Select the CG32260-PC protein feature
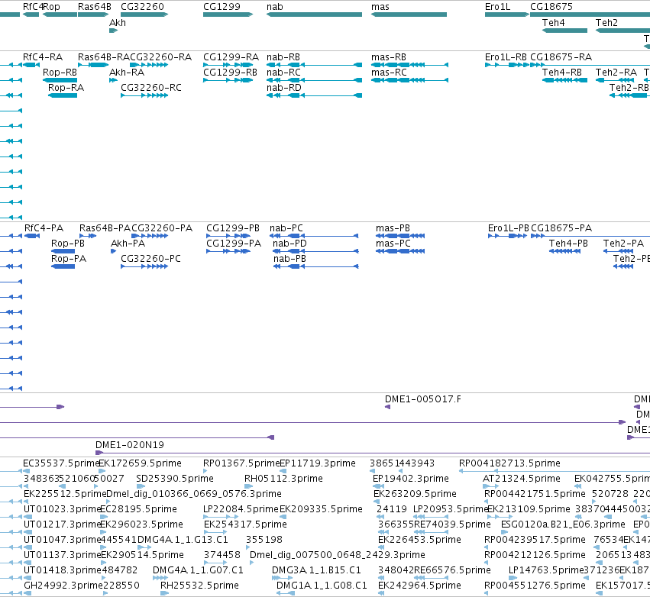This screenshot has width=650, height=597. [144, 266]
